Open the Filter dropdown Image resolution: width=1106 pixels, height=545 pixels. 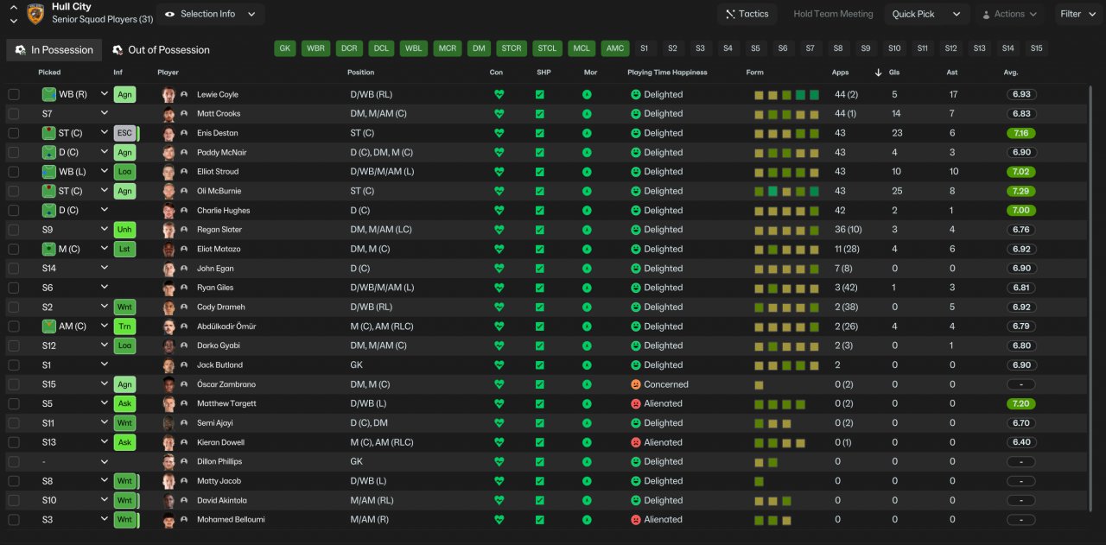[1077, 14]
